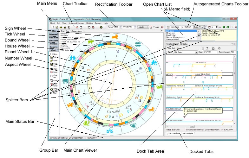
Task: Click the red close icon after Auto
Action: coord(162,27)
